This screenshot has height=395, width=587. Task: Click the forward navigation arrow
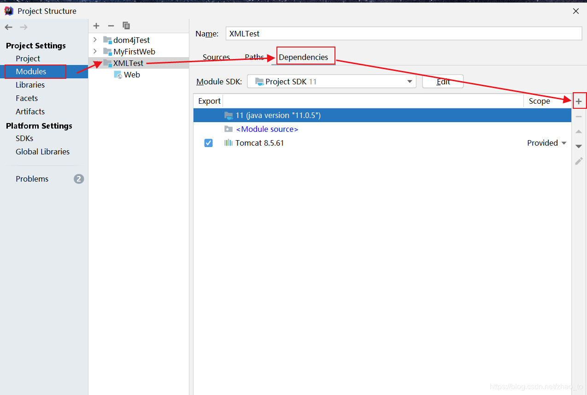24,27
